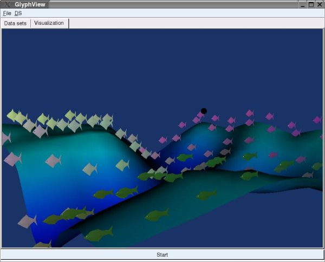Select the topmost magenta fish glyph
This screenshot has height=262, width=325.
click(x=250, y=113)
